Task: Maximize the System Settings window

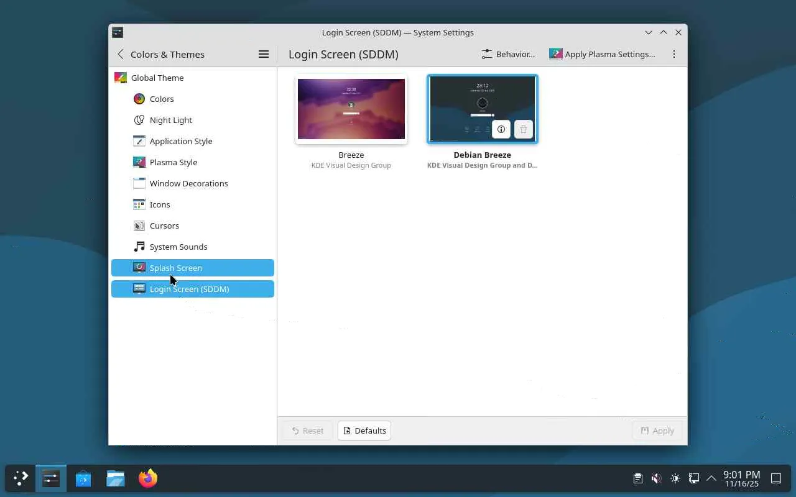Action: coord(664,32)
